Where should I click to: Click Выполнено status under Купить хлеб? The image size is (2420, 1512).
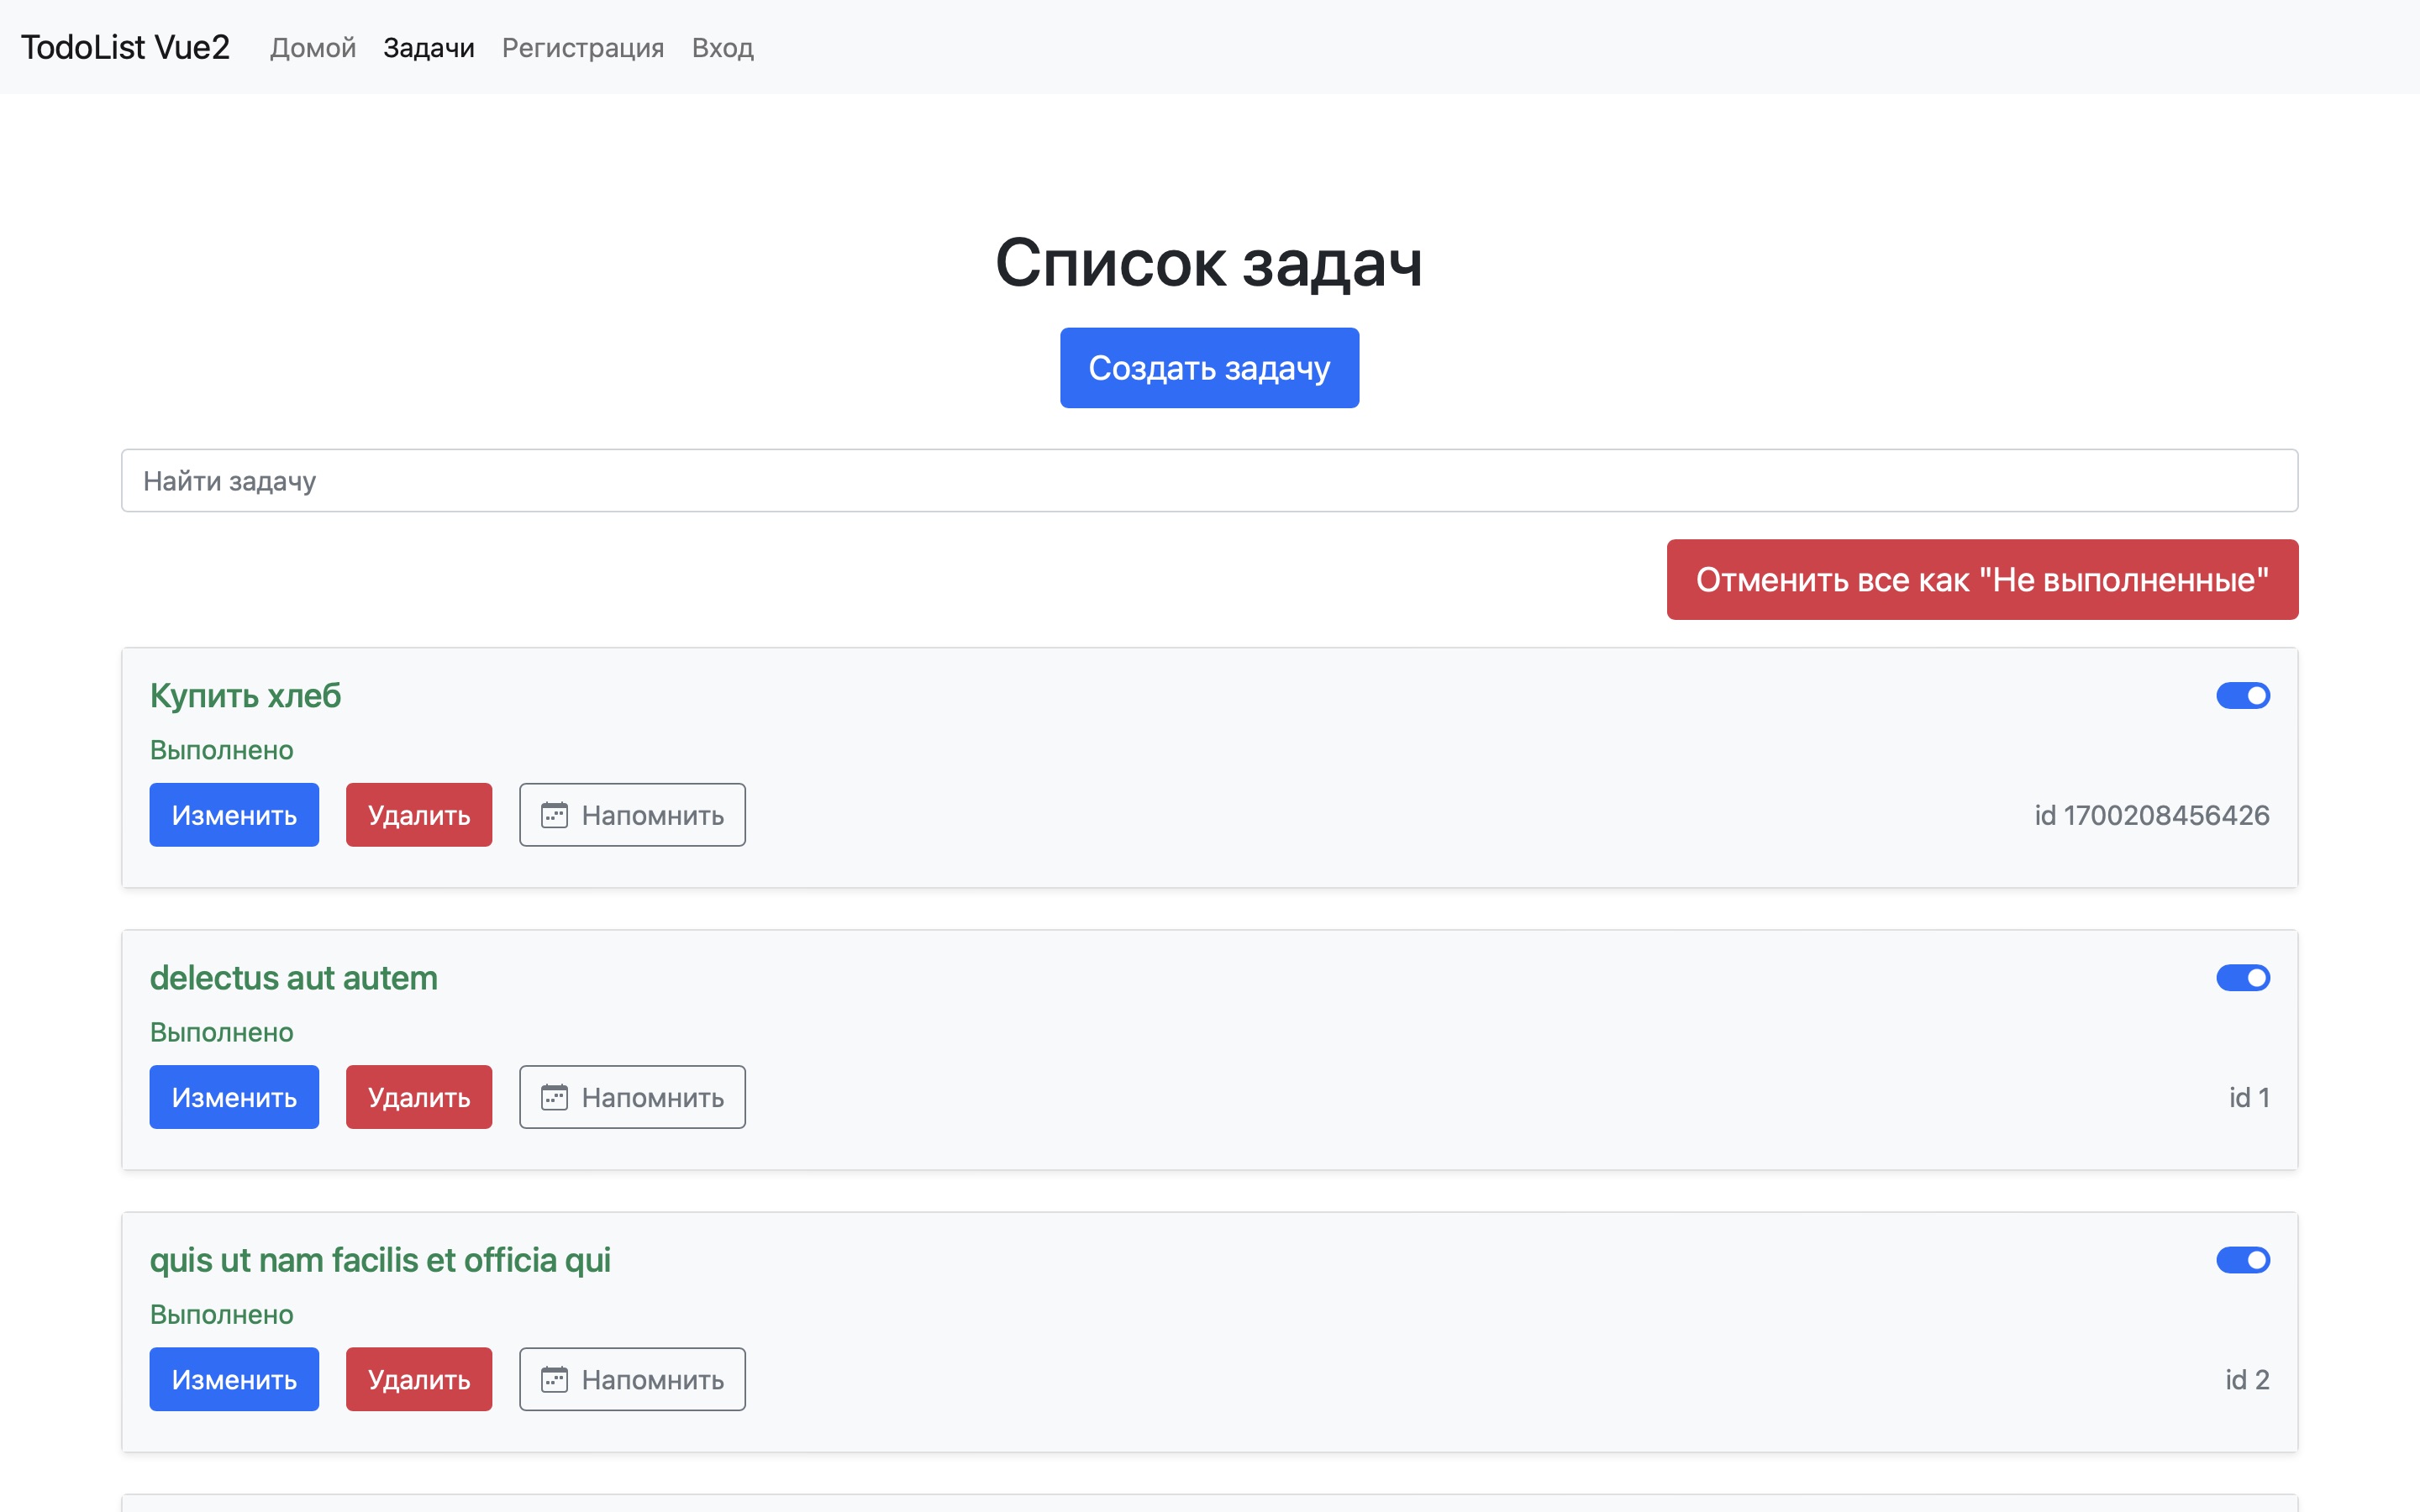[222, 750]
